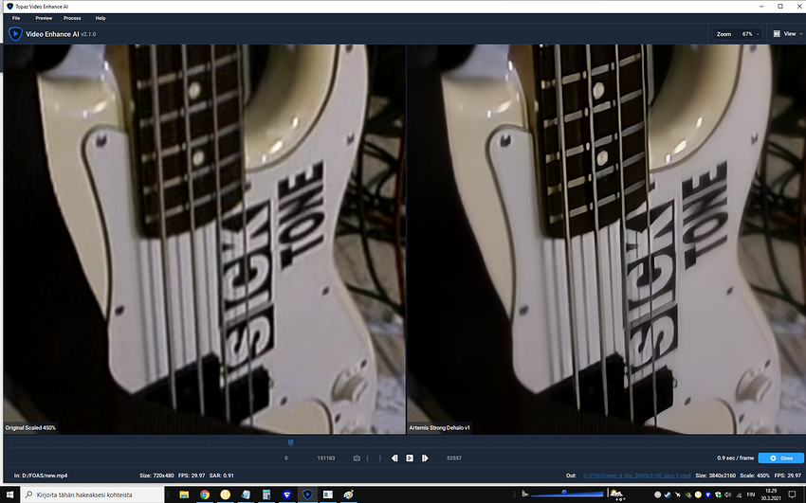Open the Windows Start menu
The width and height of the screenshot is (806, 503).
coord(9,494)
